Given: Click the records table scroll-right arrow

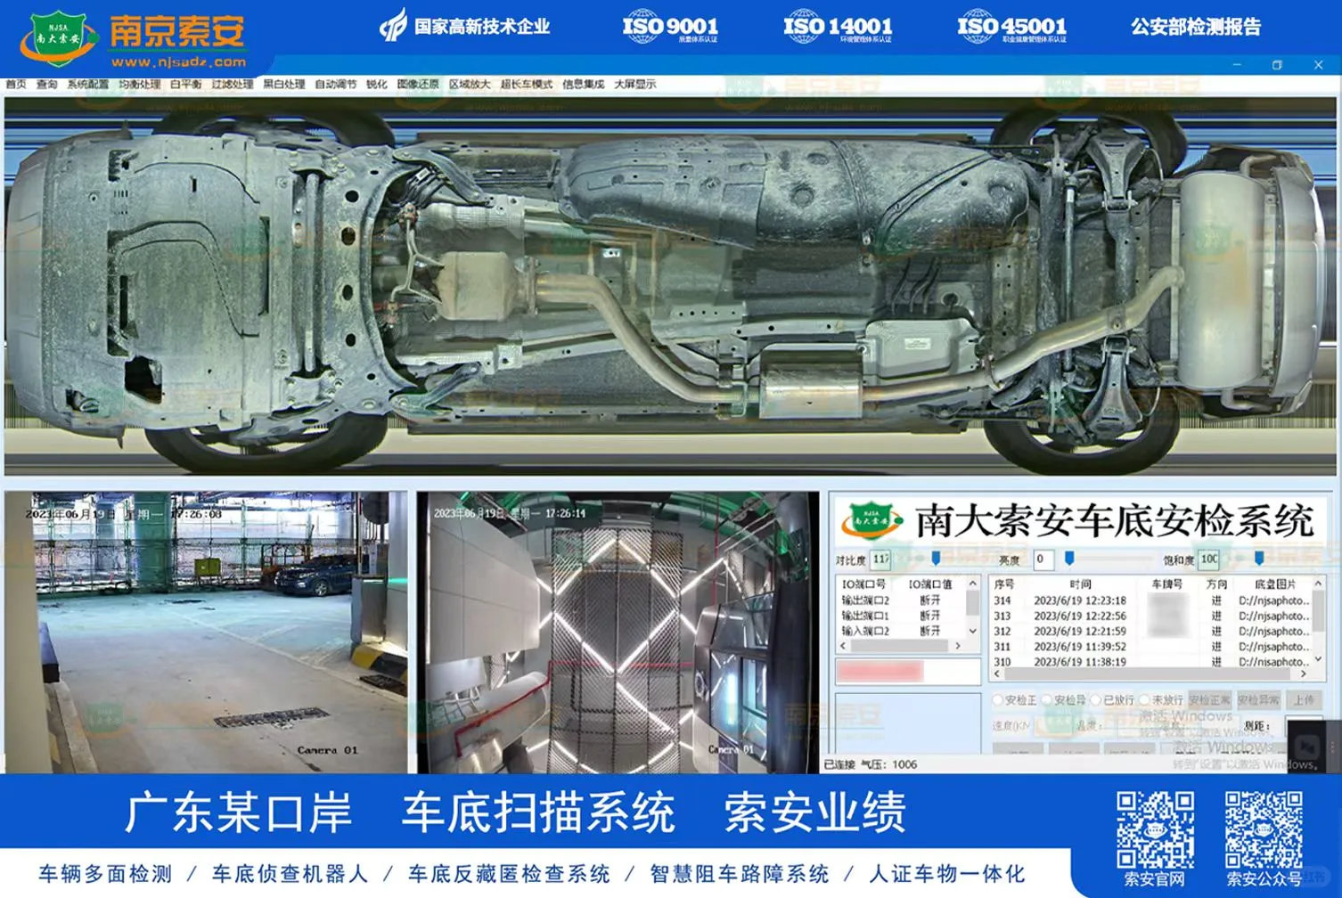Looking at the screenshot, I should click(x=1305, y=674).
